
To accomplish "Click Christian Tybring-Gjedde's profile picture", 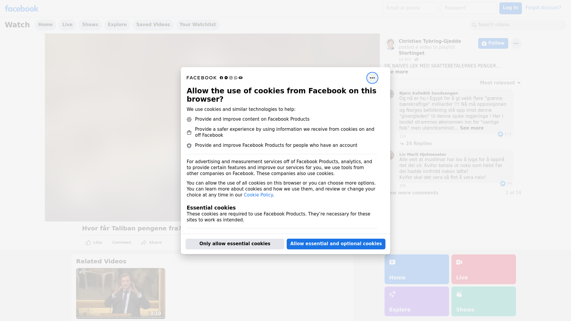I will click(390, 44).
